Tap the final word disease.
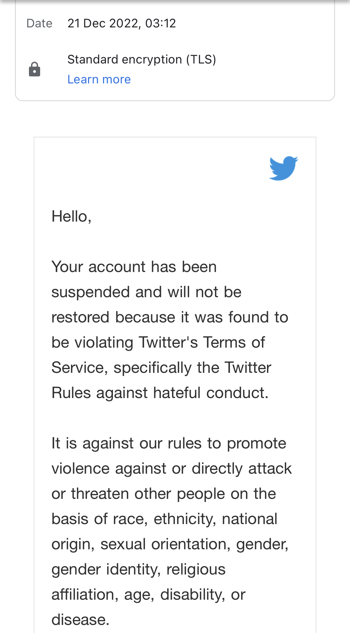Screen dimensions: 350x633 [80, 620]
